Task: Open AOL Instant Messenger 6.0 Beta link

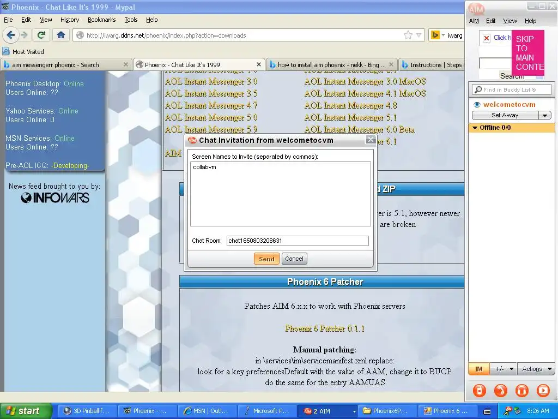Action: pos(360,130)
